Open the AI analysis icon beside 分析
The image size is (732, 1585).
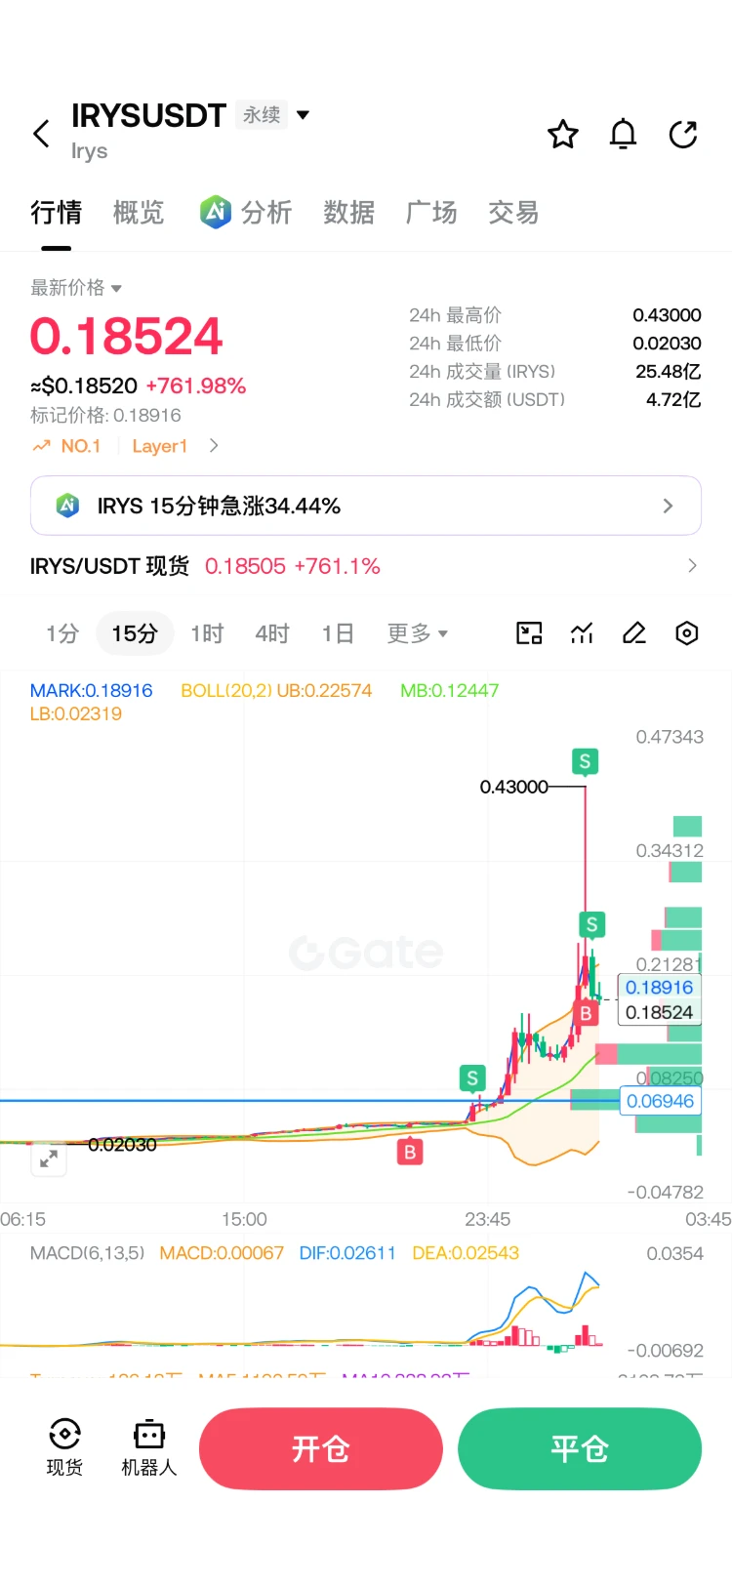(x=215, y=211)
